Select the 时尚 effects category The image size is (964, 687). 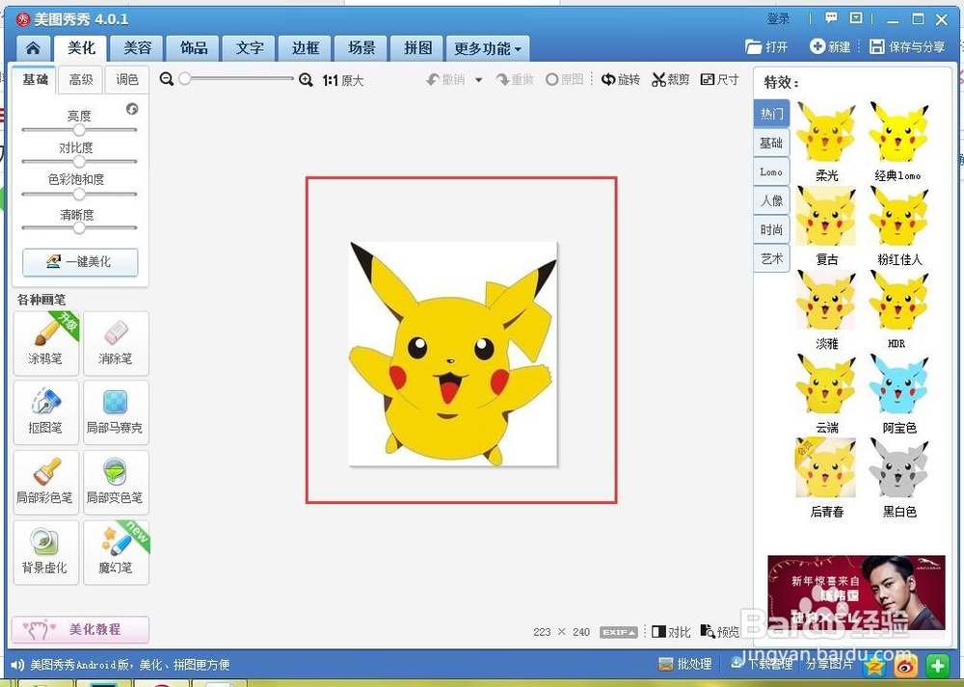771,229
